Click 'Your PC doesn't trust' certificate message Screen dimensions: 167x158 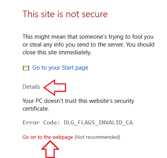[78, 105]
